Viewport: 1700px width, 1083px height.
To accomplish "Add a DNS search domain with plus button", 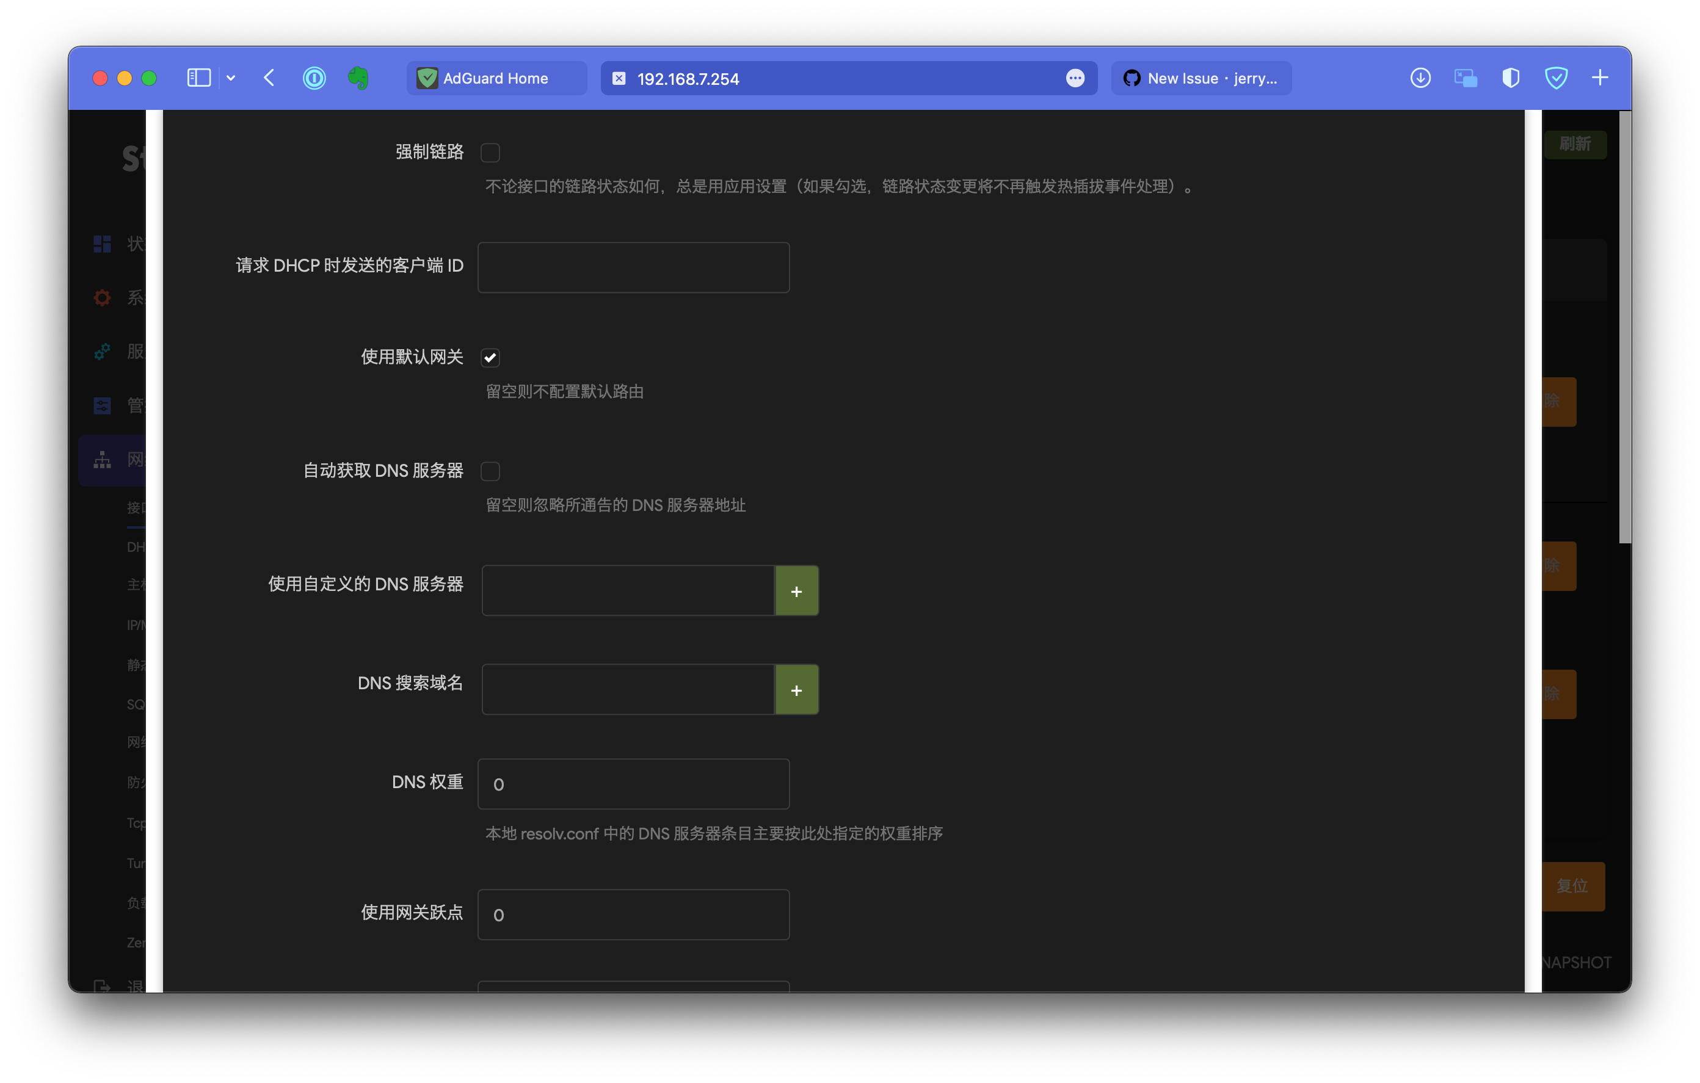I will click(796, 690).
